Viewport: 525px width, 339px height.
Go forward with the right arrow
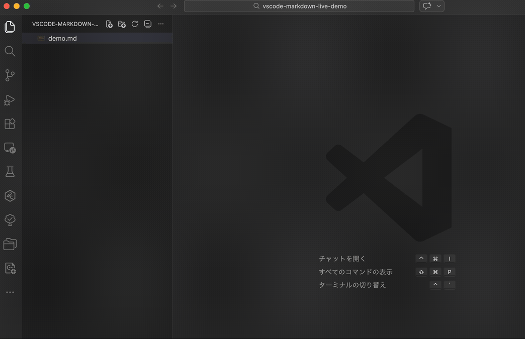173,6
